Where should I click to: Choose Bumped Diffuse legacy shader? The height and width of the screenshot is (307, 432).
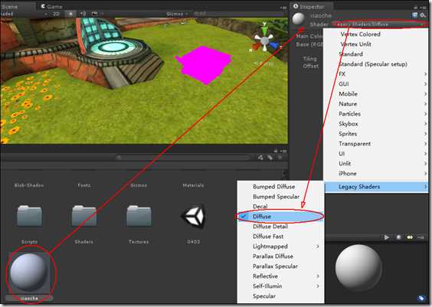pyautogui.click(x=280, y=186)
